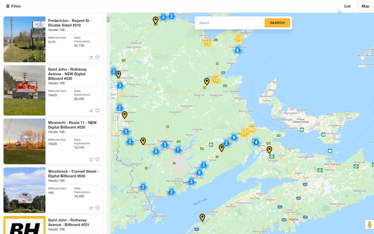Open listing title Miramichi - Route 11 - NEW Digital Billboard #020
This screenshot has height=234, width=374.
tap(72, 125)
